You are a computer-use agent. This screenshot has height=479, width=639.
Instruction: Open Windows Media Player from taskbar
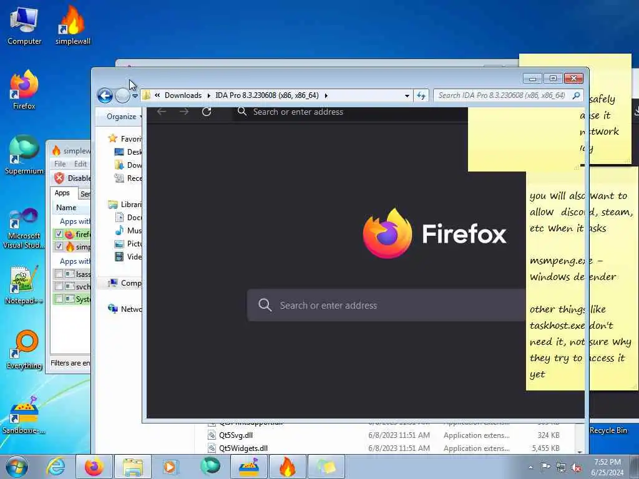[170, 467]
